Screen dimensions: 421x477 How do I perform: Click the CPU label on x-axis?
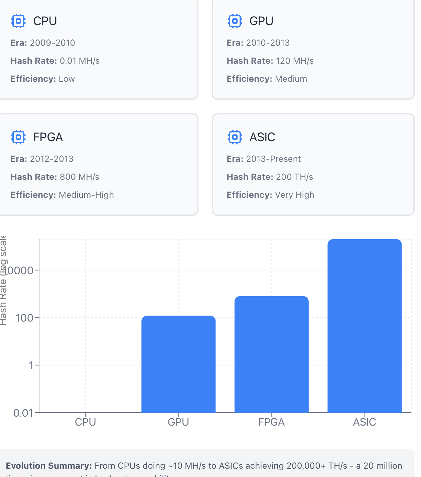pyautogui.click(x=86, y=422)
